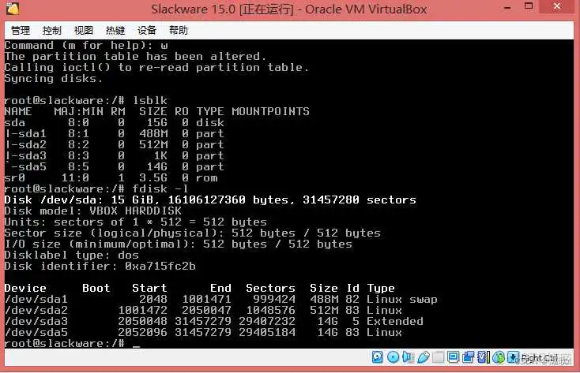Open the 帮助 menu
Viewport: 580px width, 373px height.
tap(179, 30)
